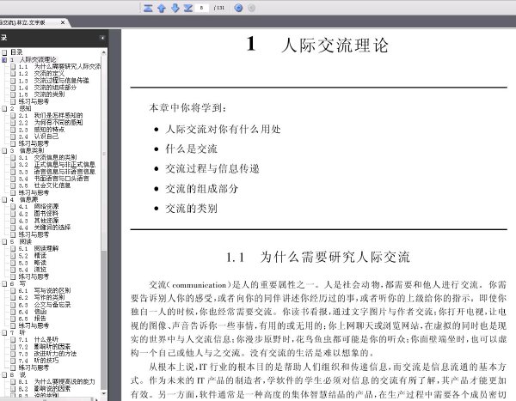The width and height of the screenshot is (516, 401).
Task: Click the bookmark icon beside 5.4 浏览
Action: [x=13, y=270]
